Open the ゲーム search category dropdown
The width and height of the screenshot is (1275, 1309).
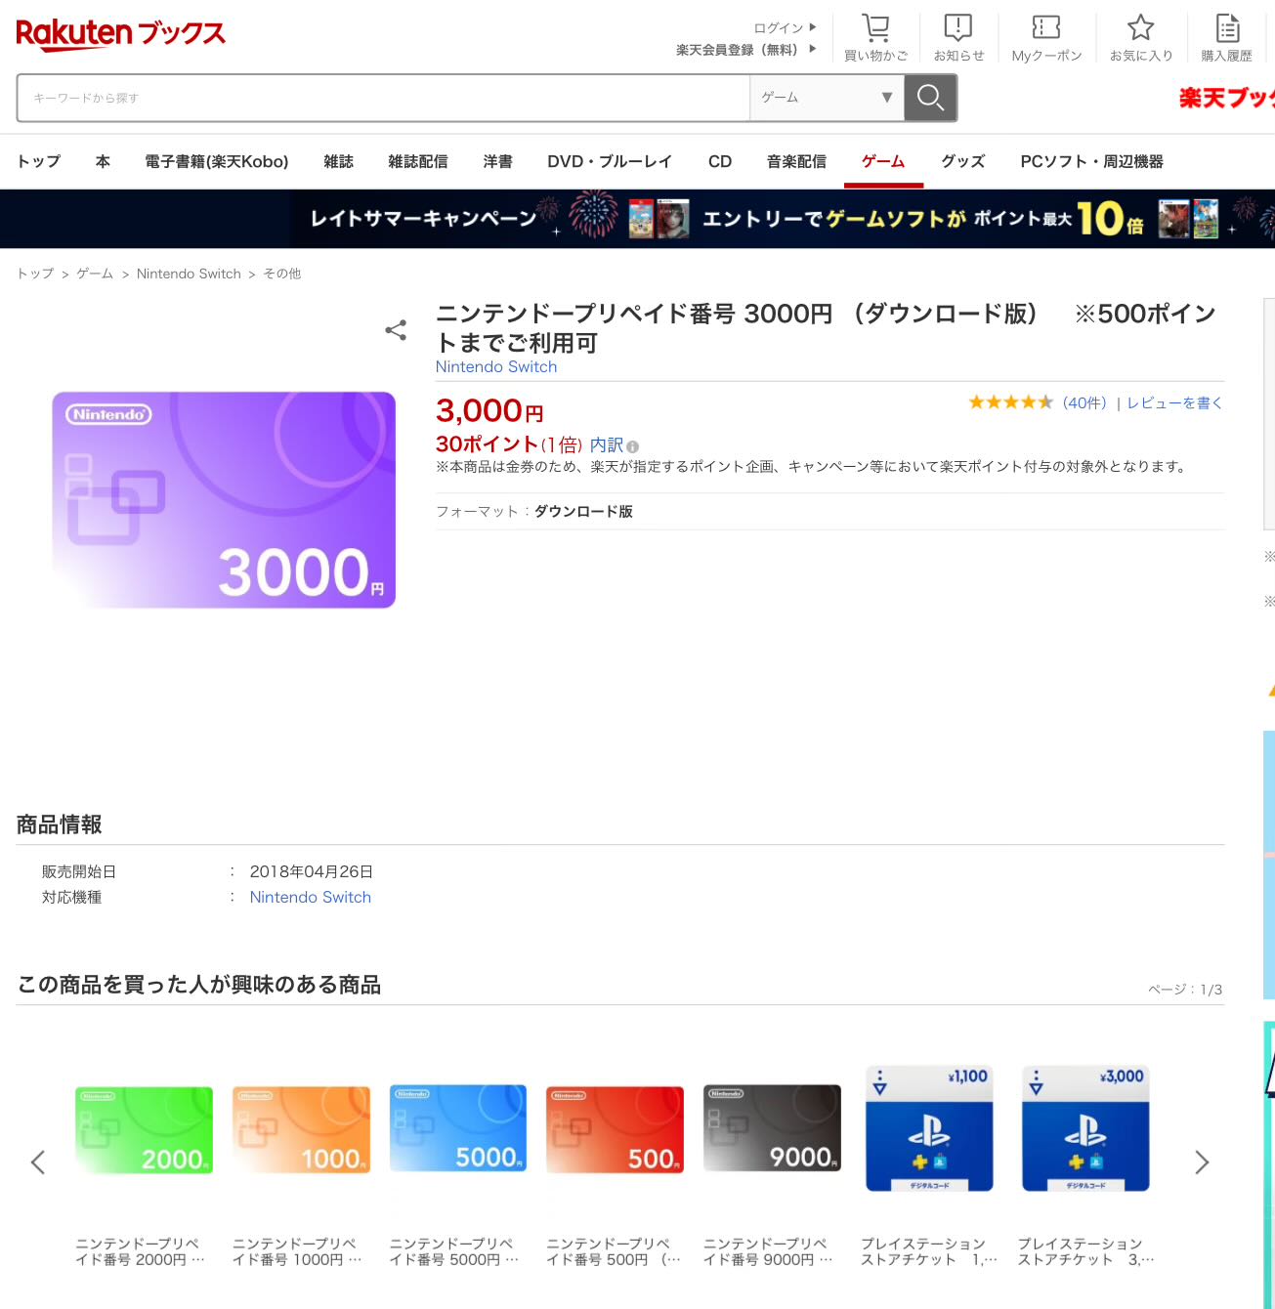tap(827, 98)
